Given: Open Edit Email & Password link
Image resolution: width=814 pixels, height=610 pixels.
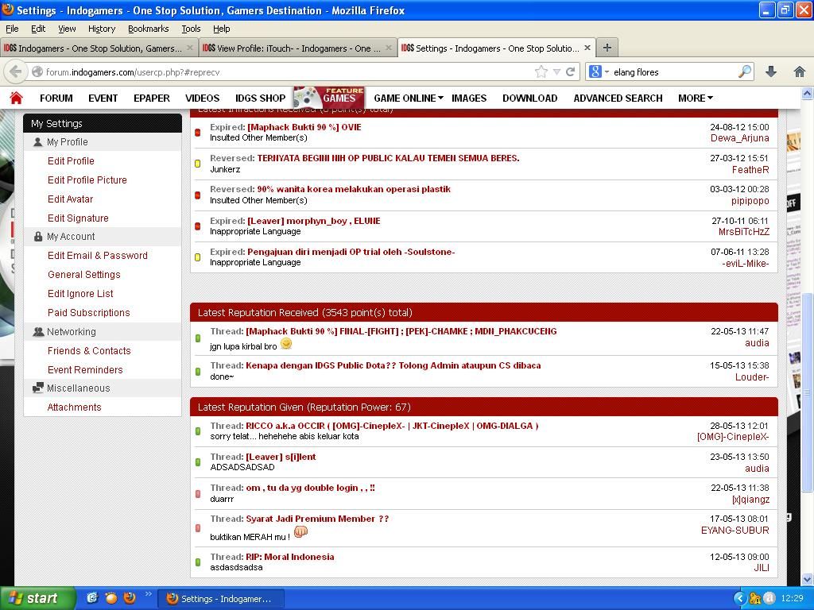Looking at the screenshot, I should pyautogui.click(x=98, y=255).
